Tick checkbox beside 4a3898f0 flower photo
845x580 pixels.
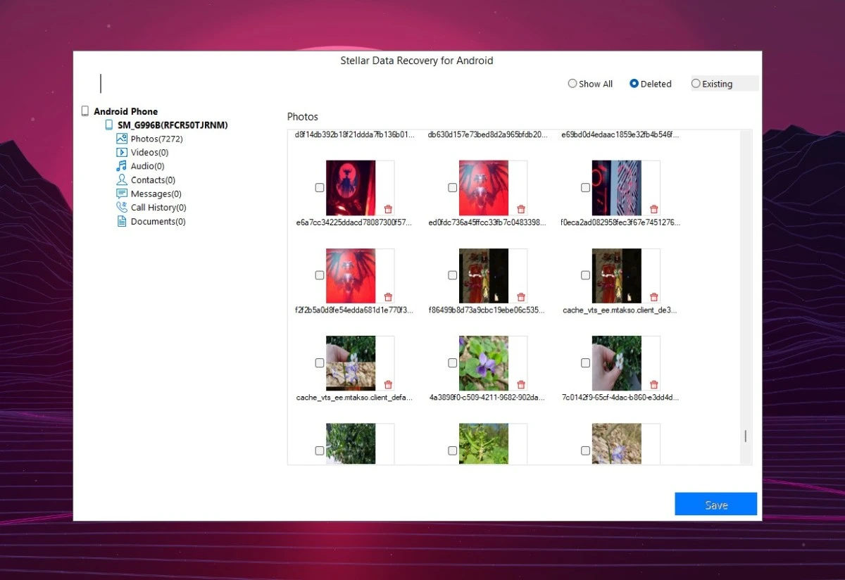(452, 363)
